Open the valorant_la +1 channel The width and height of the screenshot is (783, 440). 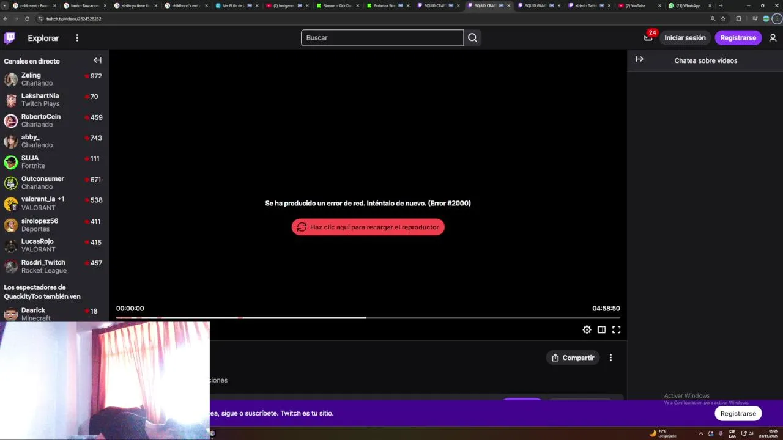coord(54,204)
